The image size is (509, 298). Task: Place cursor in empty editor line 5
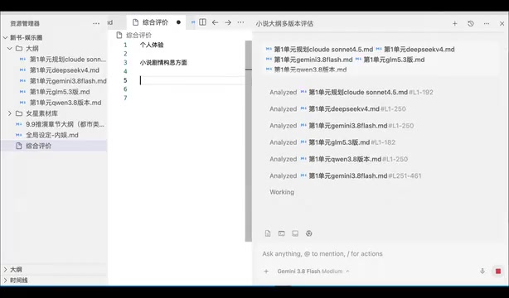pos(192,80)
